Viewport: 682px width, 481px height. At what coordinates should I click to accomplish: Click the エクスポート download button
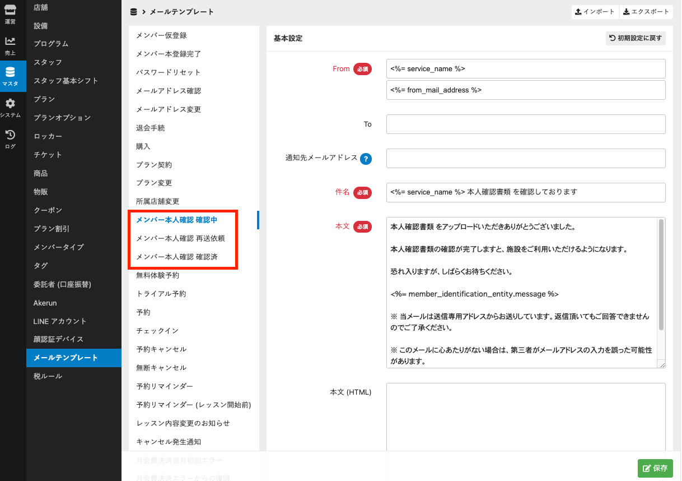(x=646, y=12)
